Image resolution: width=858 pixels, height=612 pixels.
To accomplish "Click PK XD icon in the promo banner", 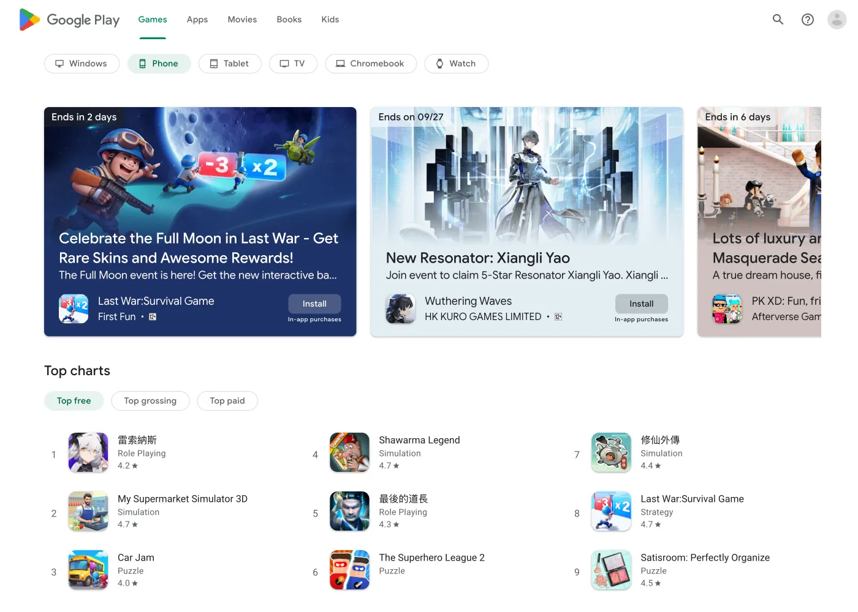I will tap(727, 308).
